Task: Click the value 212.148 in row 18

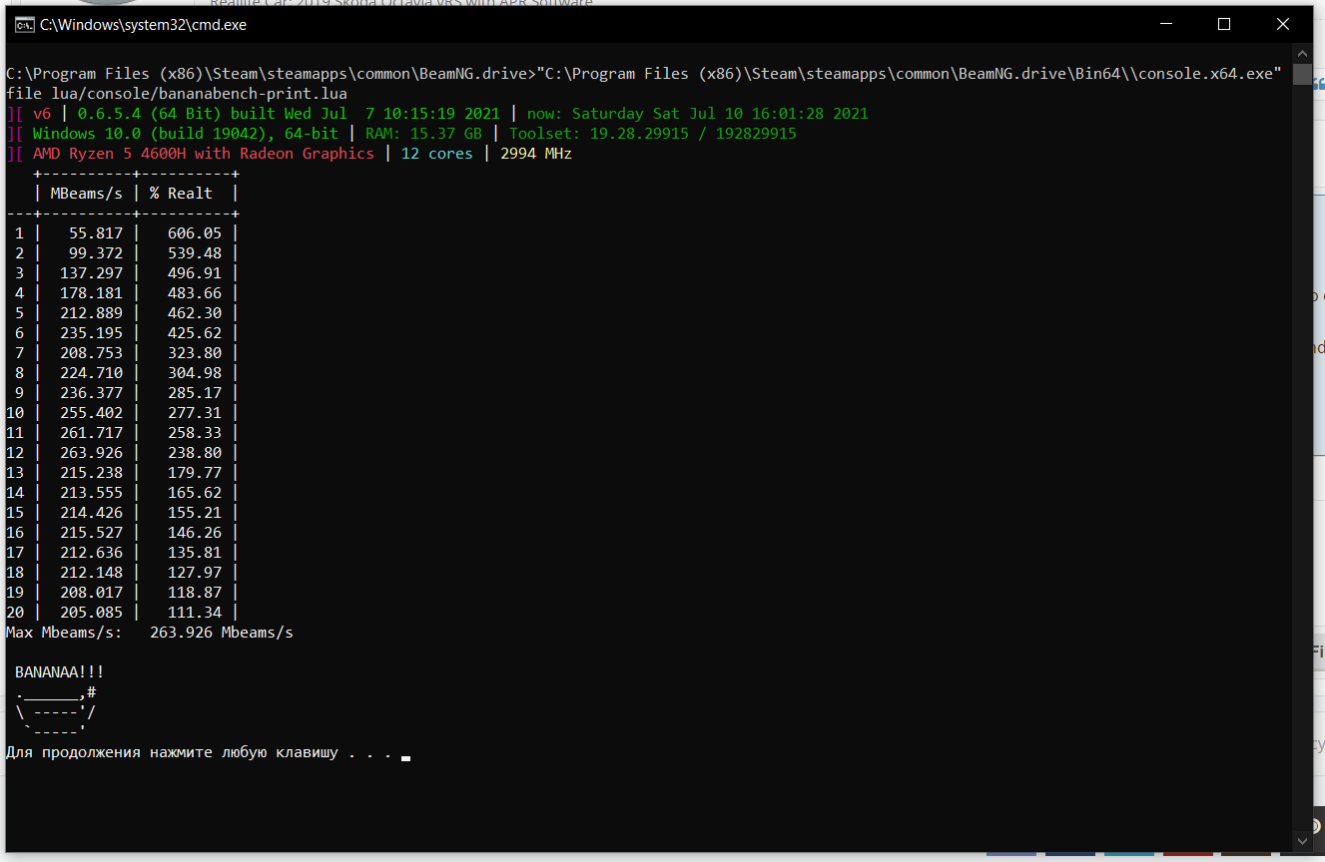Action: 92,573
